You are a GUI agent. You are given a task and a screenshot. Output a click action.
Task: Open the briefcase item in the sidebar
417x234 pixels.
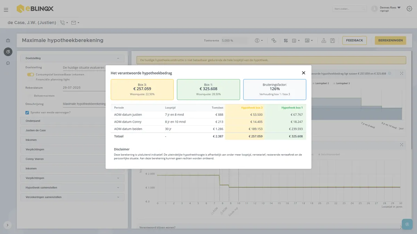click(8, 41)
